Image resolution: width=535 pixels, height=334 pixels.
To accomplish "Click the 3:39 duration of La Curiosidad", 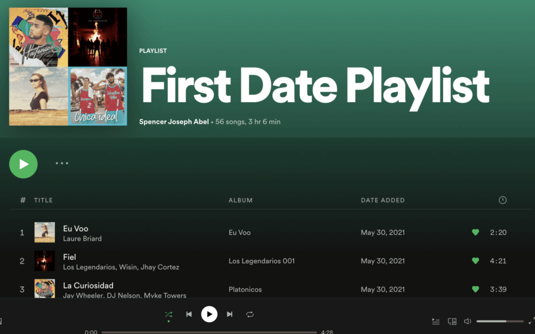I will pyautogui.click(x=498, y=289).
